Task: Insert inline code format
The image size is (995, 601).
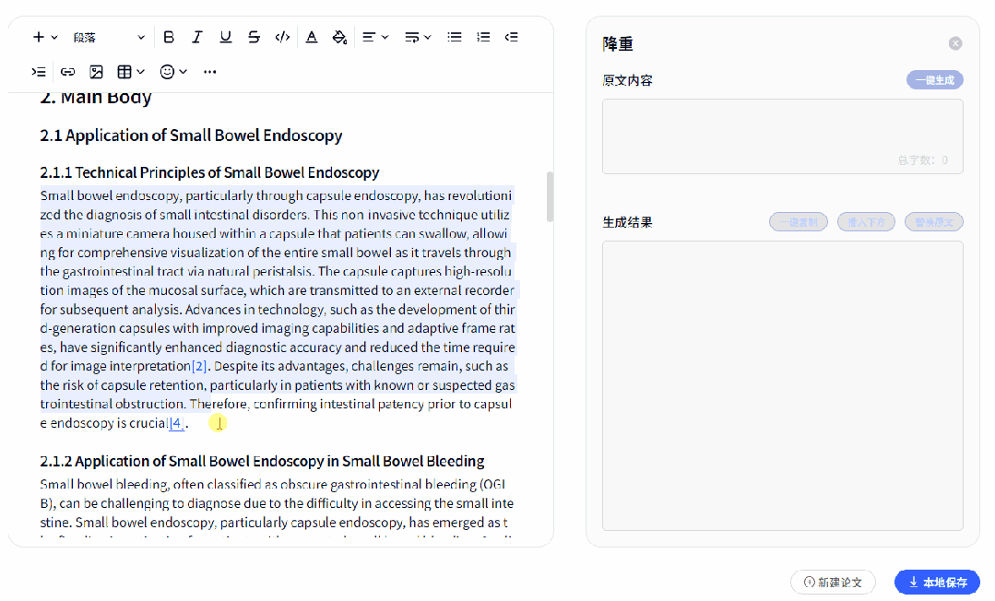Action: (282, 37)
